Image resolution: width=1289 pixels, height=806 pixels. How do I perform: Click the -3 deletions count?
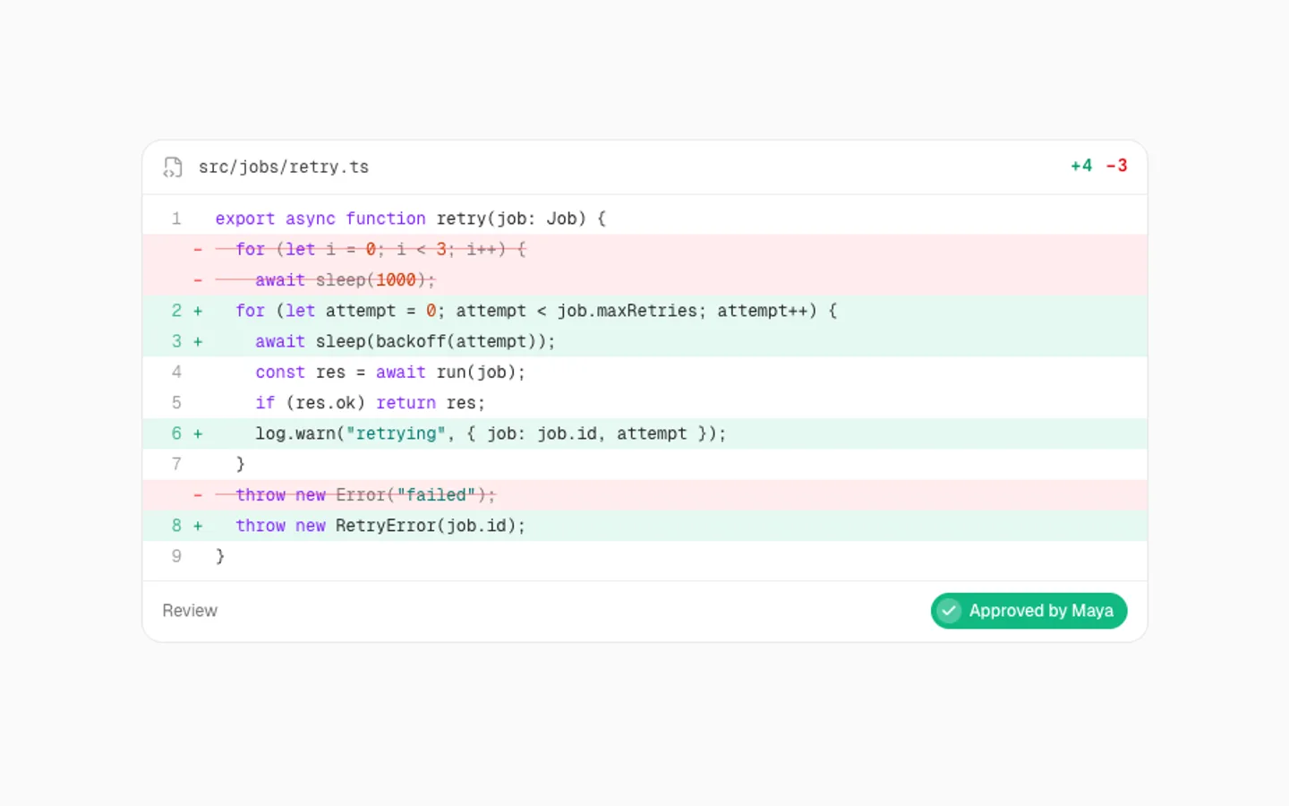[x=1116, y=166]
